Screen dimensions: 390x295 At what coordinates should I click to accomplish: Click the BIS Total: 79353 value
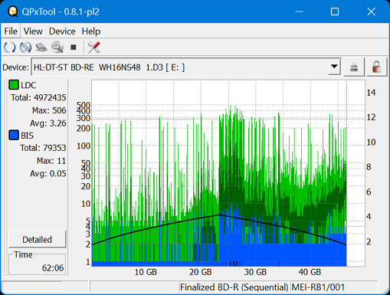[43, 148]
